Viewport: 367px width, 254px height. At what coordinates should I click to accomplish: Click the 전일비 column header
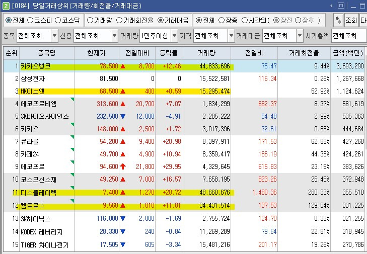pyautogui.click(x=254, y=53)
